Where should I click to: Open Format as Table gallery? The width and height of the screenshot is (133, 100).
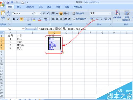pyautogui.click(x=127, y=16)
